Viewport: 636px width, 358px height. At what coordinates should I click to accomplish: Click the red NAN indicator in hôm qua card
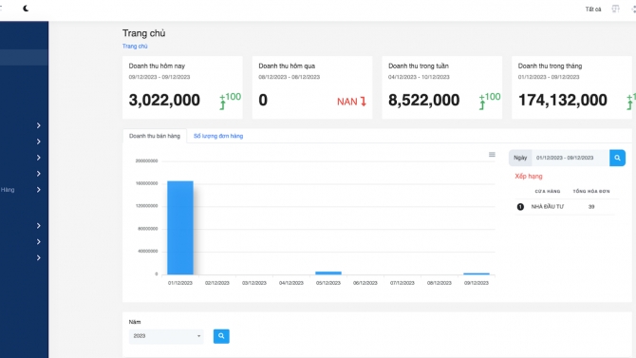point(351,102)
